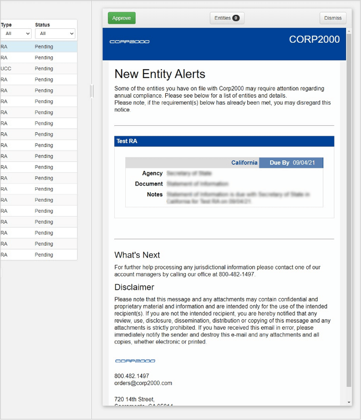This screenshot has height=420, width=361.
Task: Click the Due By 09/04/21 badge
Action: click(291, 162)
